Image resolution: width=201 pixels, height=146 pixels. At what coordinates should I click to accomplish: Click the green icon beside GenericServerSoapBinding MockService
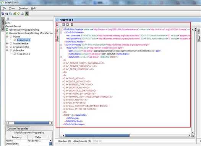7,33
